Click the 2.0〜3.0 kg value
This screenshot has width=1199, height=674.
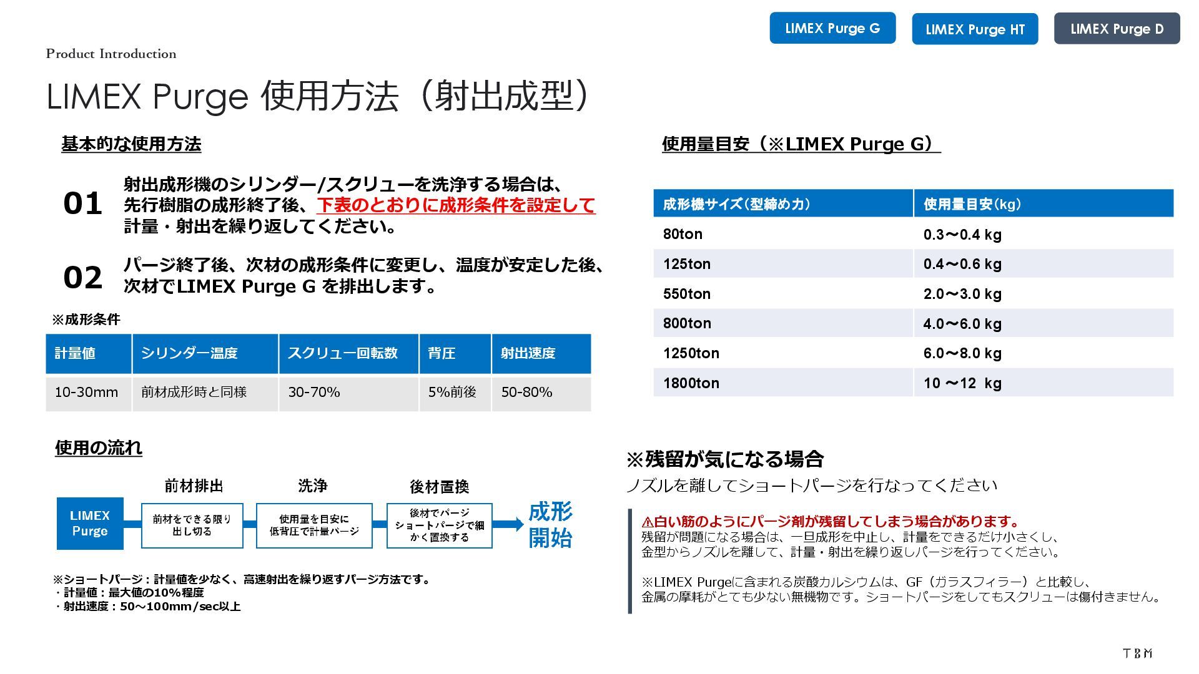(x=962, y=294)
